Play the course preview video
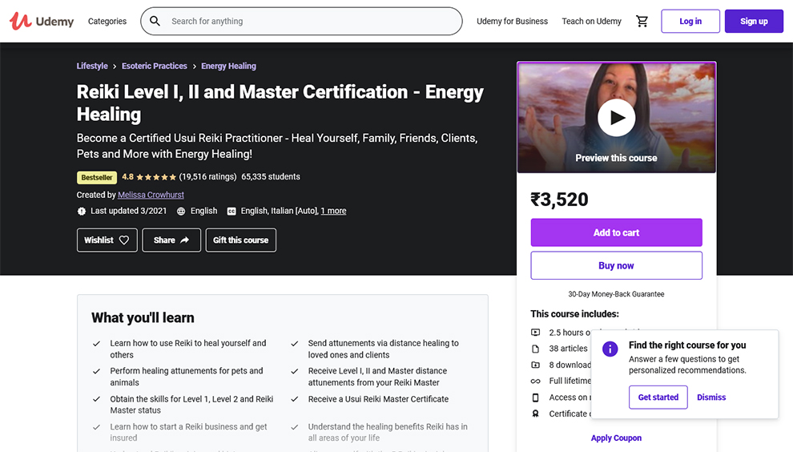 tap(616, 118)
